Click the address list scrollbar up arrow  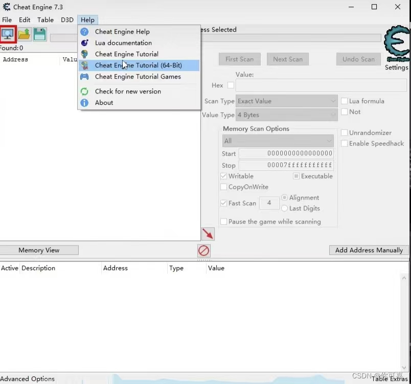pos(404,278)
